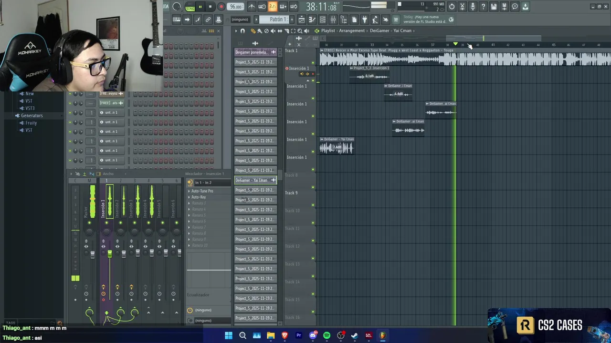Screen dimensions: 611x343
Task: Open the Windows Start menu
Action: tap(229, 335)
